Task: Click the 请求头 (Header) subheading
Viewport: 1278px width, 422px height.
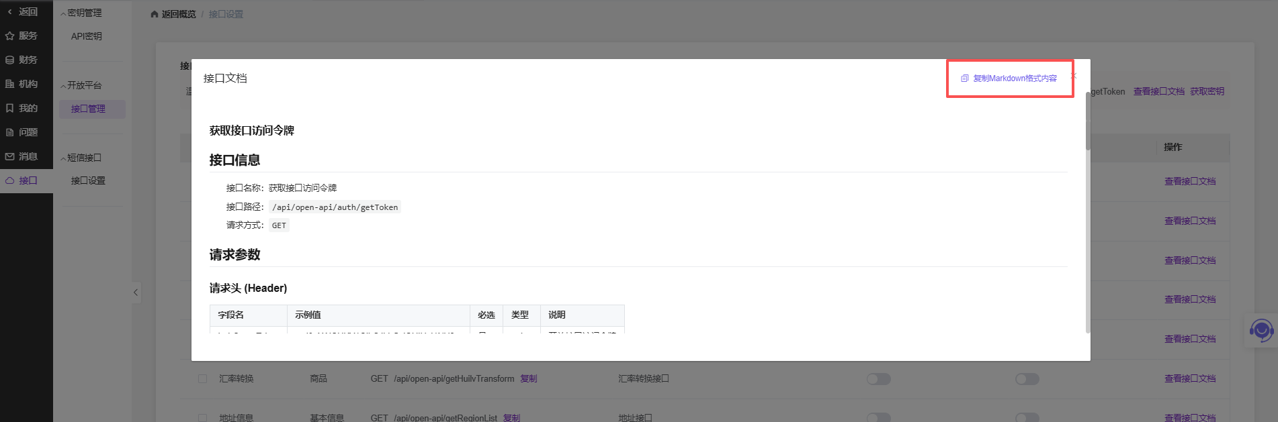Action: coord(248,288)
